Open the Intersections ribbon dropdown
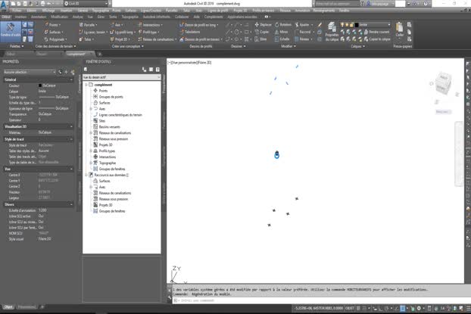 [x=150, y=25]
